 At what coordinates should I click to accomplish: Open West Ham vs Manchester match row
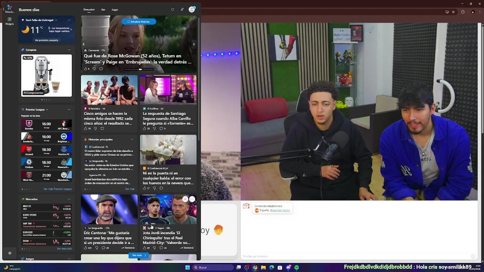47,176
